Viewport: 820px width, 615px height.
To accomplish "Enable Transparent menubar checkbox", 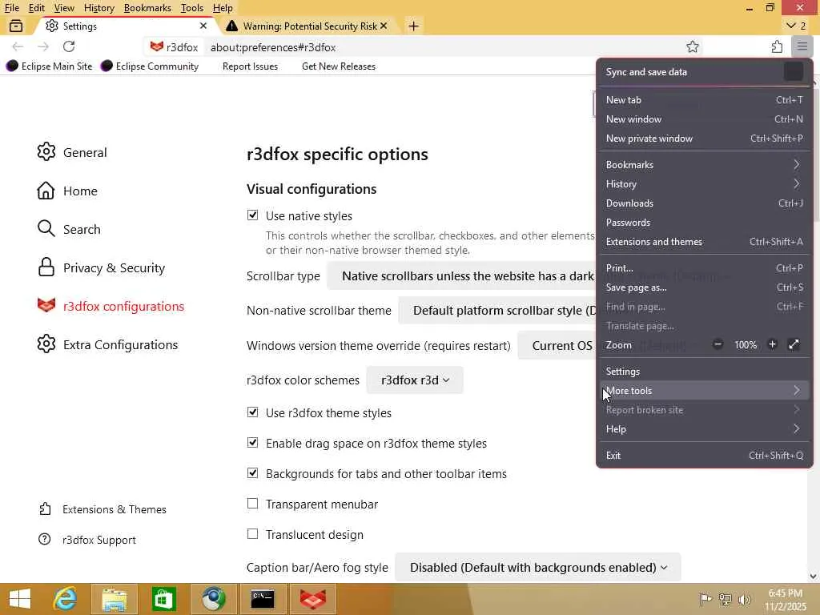I will point(252,504).
